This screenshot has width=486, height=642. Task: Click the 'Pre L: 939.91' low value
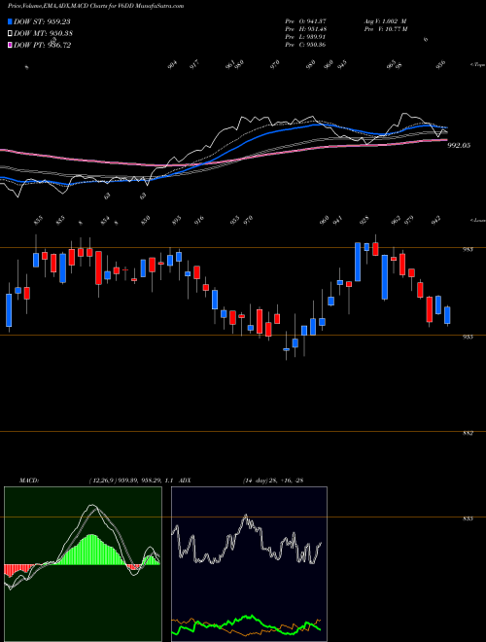point(305,37)
